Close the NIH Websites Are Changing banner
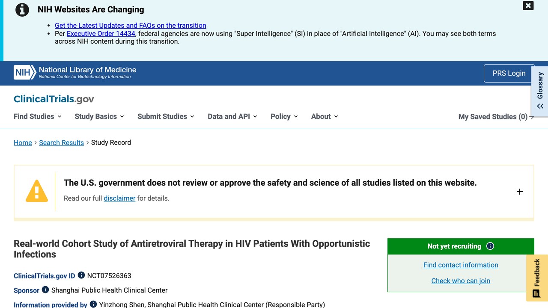The height and width of the screenshot is (308, 548). pyautogui.click(x=528, y=6)
